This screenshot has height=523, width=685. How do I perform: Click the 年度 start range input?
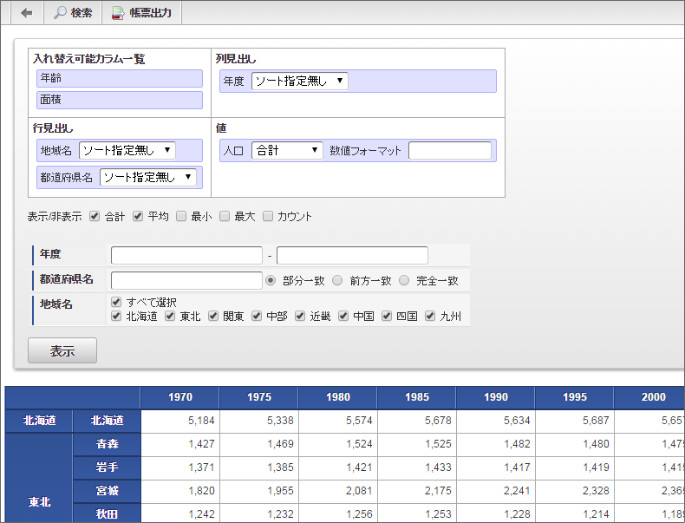(186, 255)
